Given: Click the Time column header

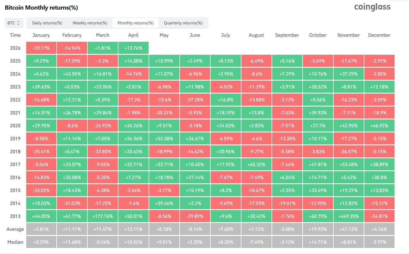Looking at the screenshot, I should pyautogui.click(x=15, y=35).
